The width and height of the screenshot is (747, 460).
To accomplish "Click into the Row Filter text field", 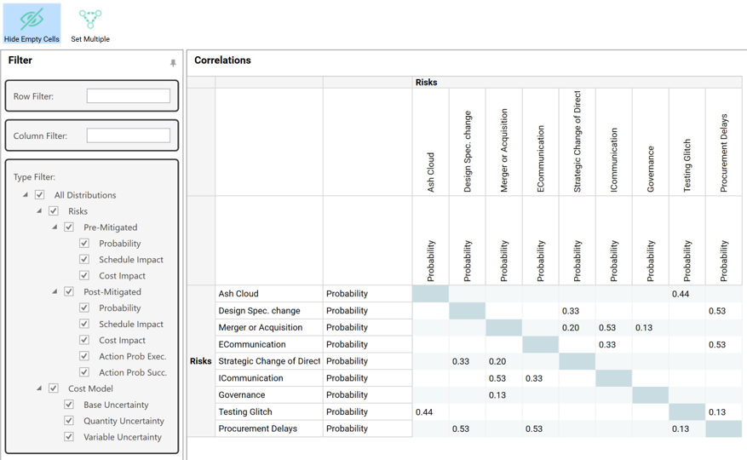I will pos(128,96).
